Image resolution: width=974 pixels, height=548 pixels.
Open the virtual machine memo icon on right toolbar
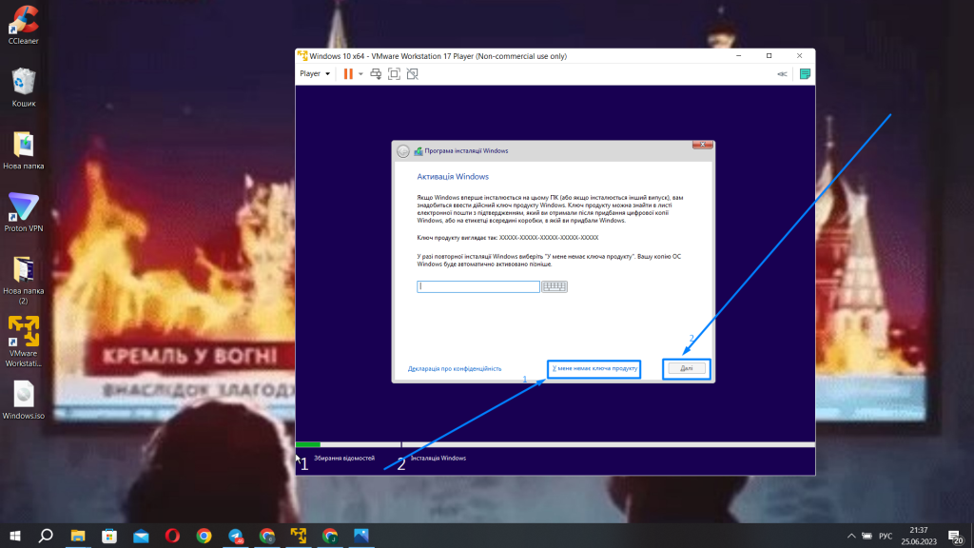point(805,72)
